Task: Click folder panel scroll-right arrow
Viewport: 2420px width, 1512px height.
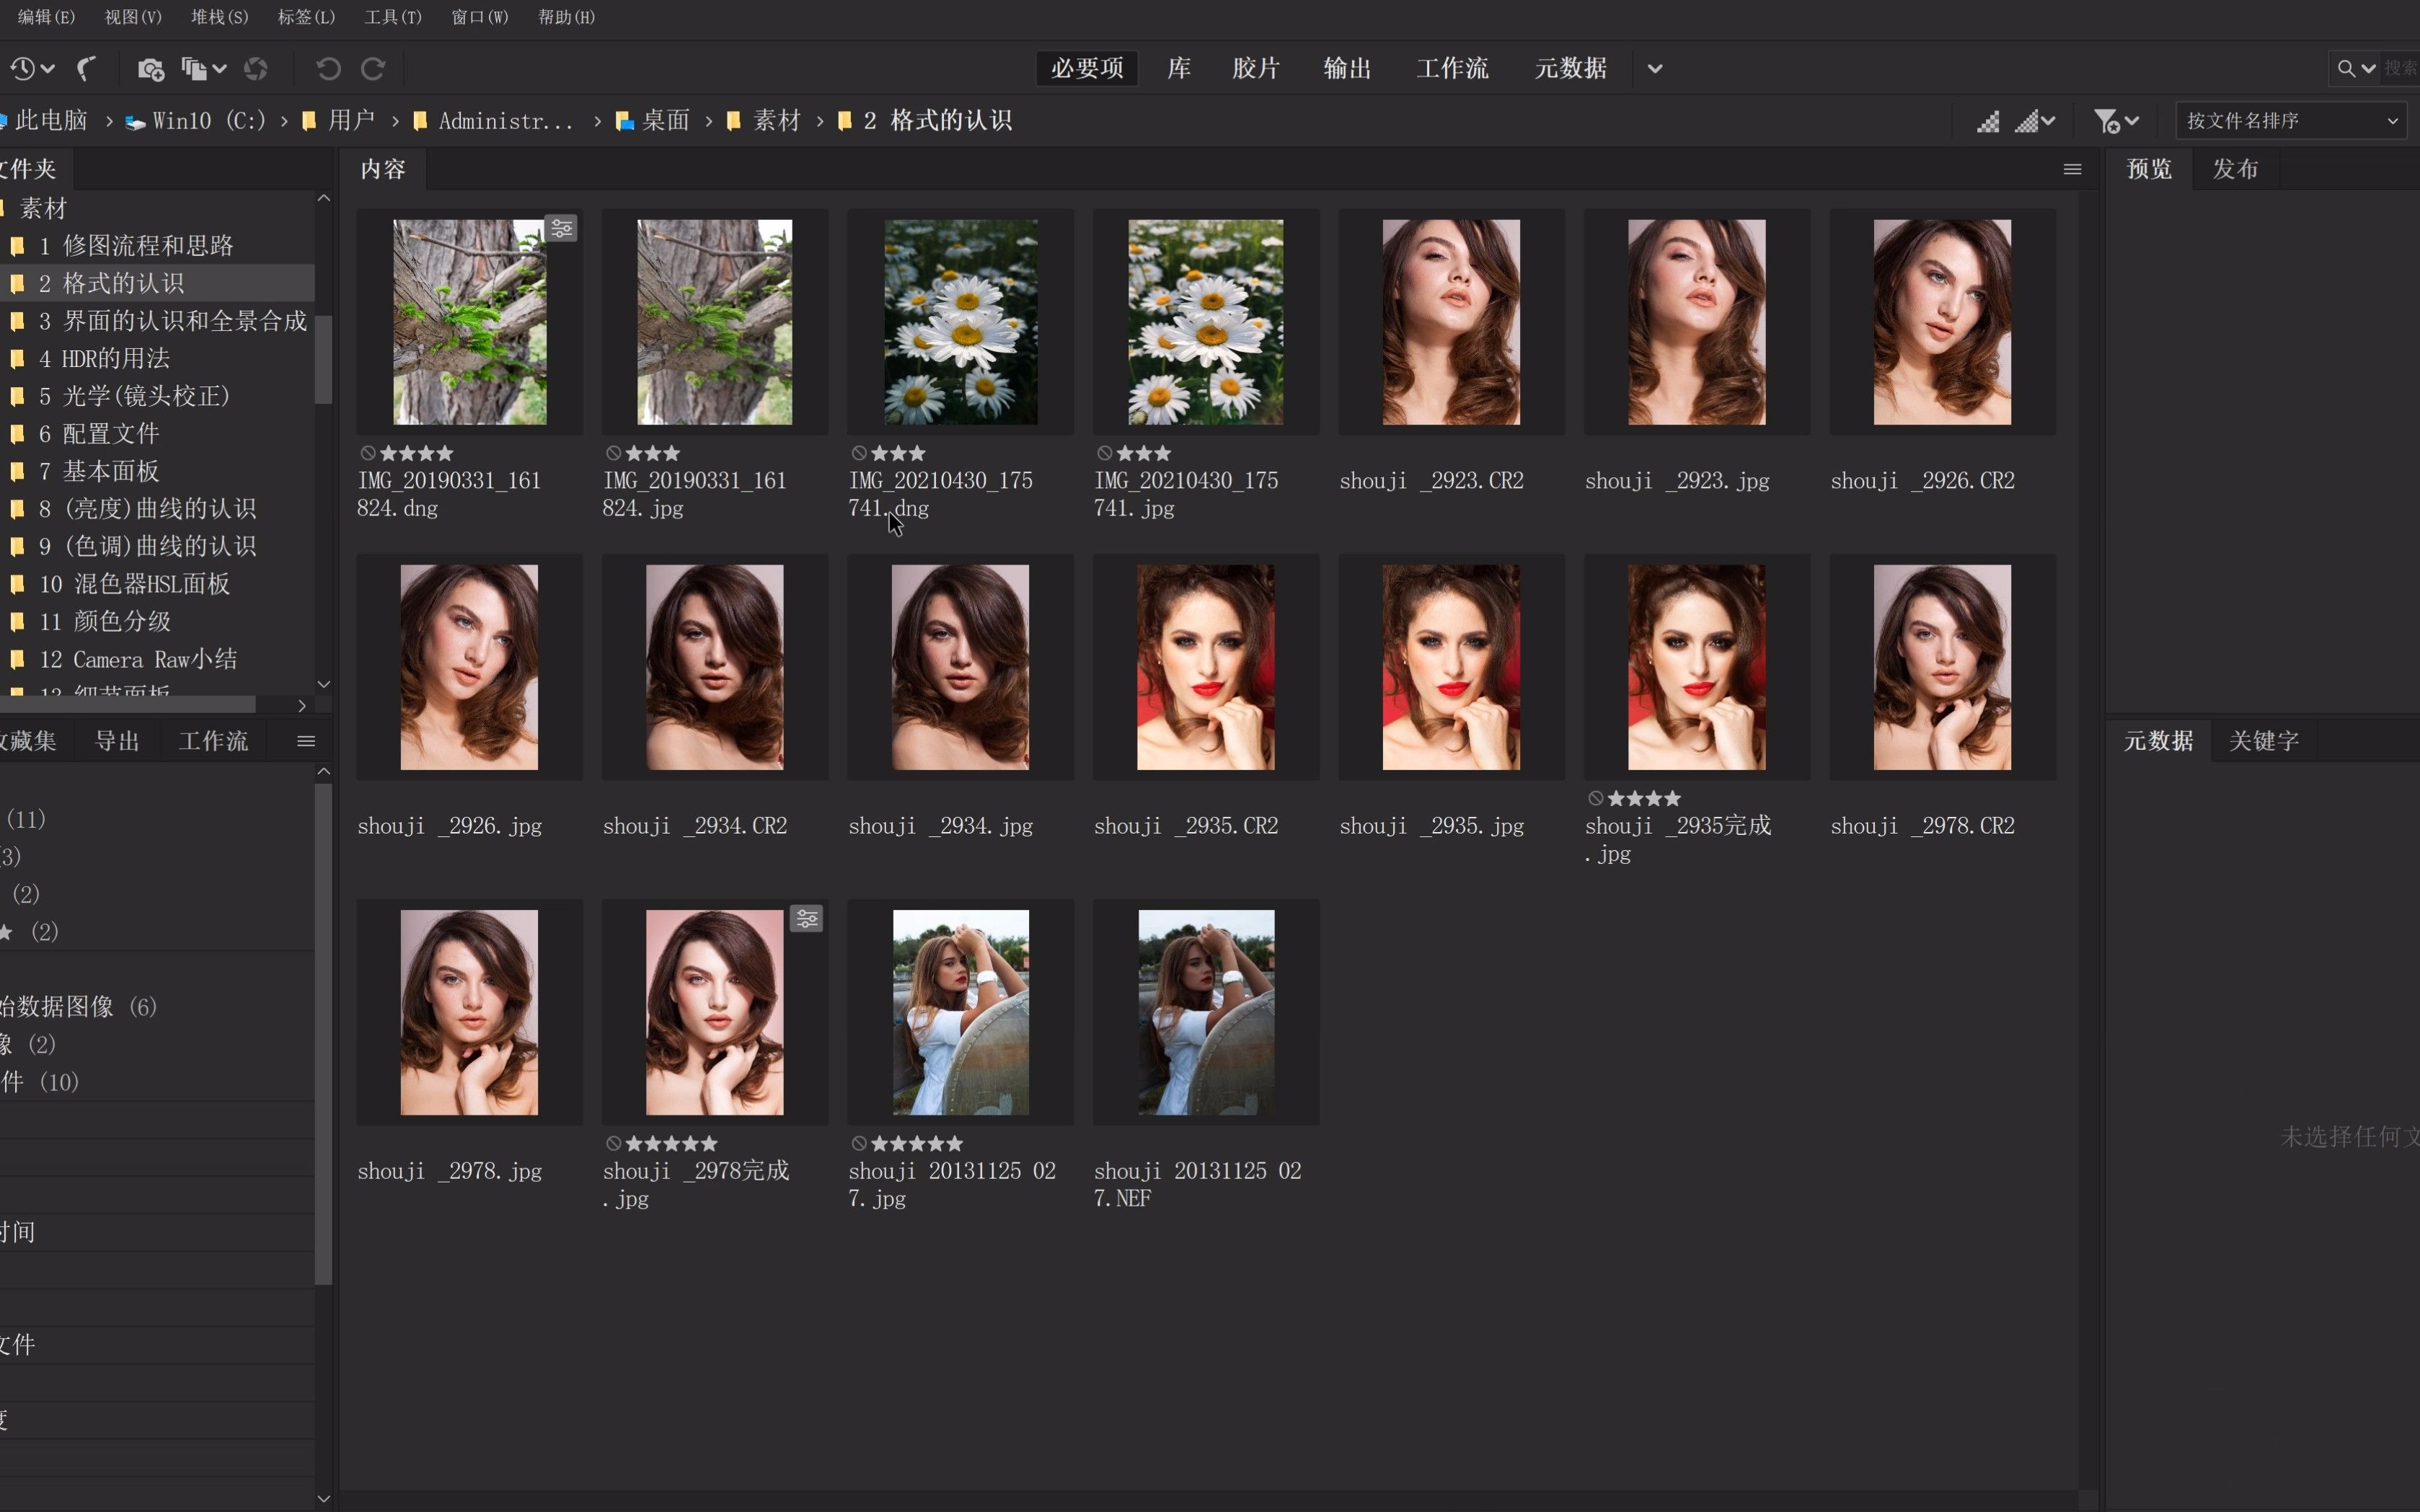Action: pyautogui.click(x=302, y=705)
